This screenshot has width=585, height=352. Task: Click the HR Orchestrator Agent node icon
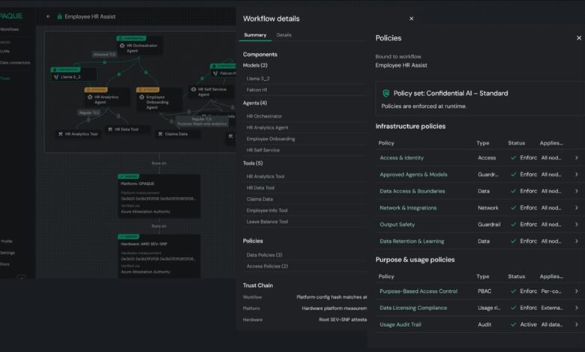coord(122,46)
